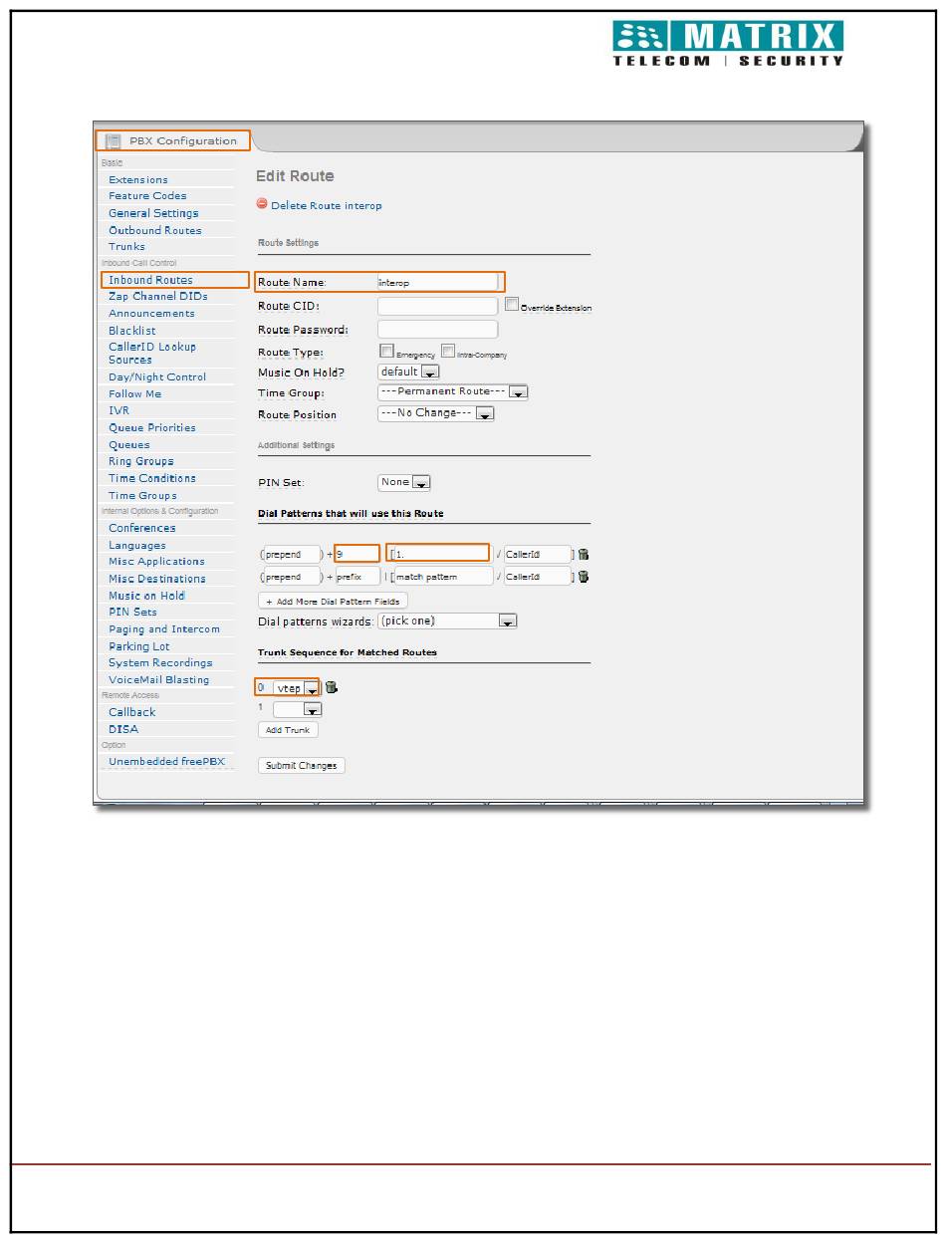
Task: Select IVR in the sidebar
Action: [x=118, y=410]
